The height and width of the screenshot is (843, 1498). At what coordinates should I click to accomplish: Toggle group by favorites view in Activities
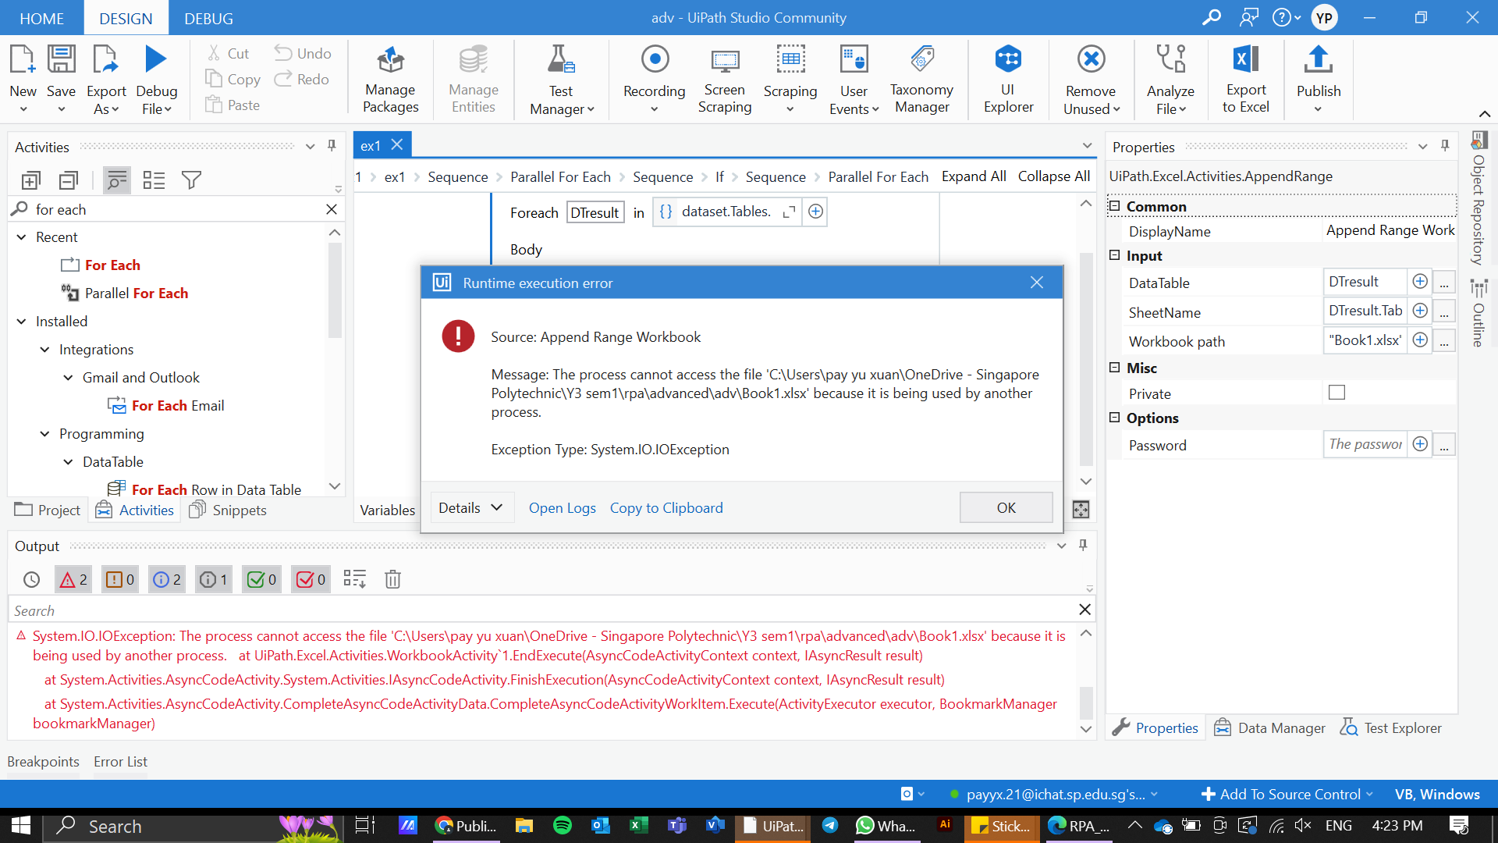tap(154, 180)
